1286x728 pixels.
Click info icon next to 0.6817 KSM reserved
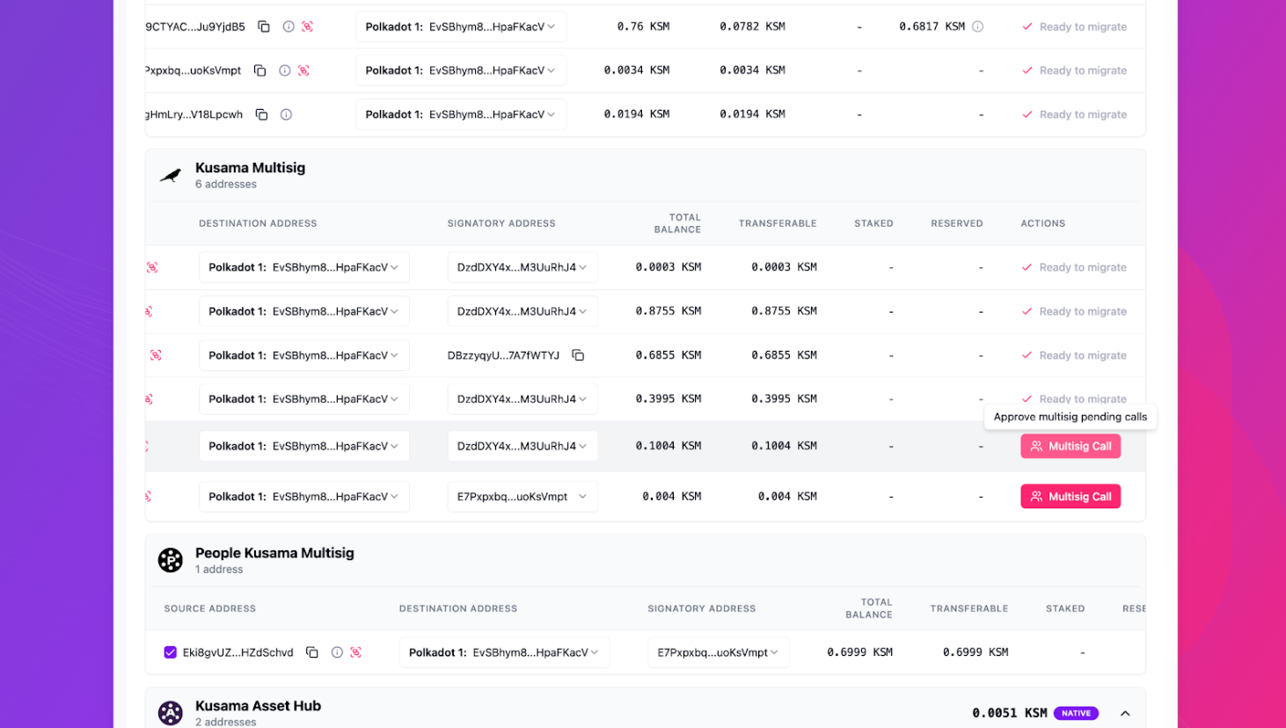tap(977, 26)
